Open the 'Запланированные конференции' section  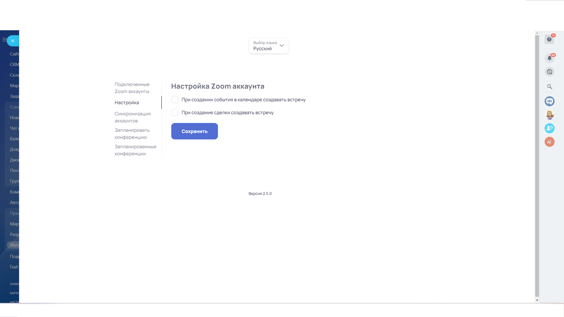pos(135,150)
